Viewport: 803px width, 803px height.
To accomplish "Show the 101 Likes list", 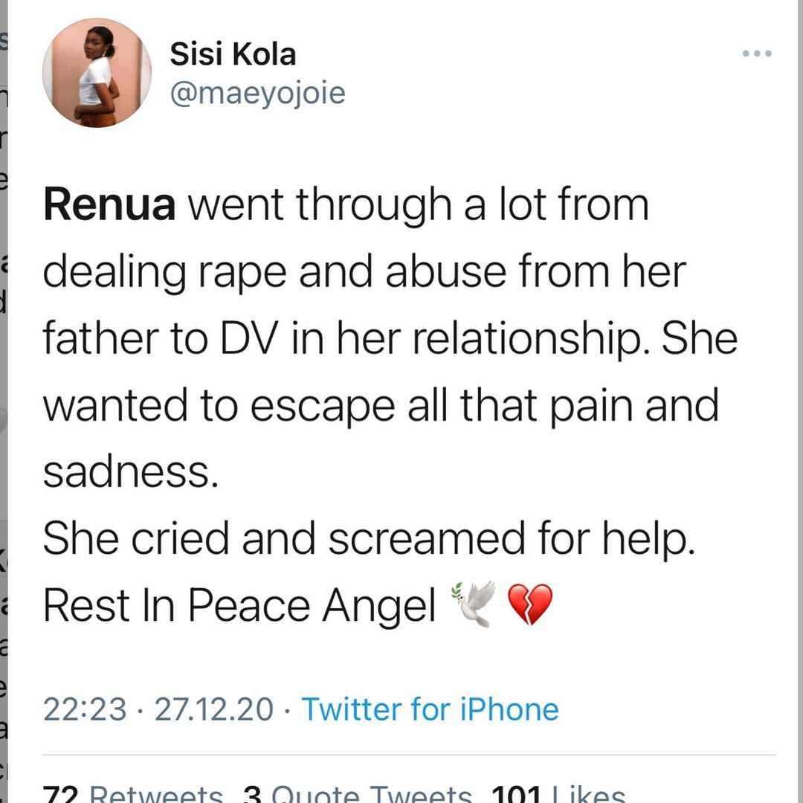I will [558, 794].
